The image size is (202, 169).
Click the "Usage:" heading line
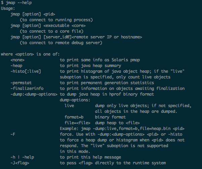tap(8, 8)
